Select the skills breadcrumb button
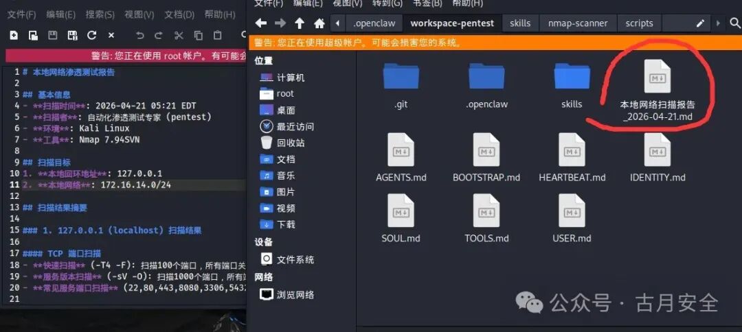Viewport: 742px width, 332px height. (520, 23)
